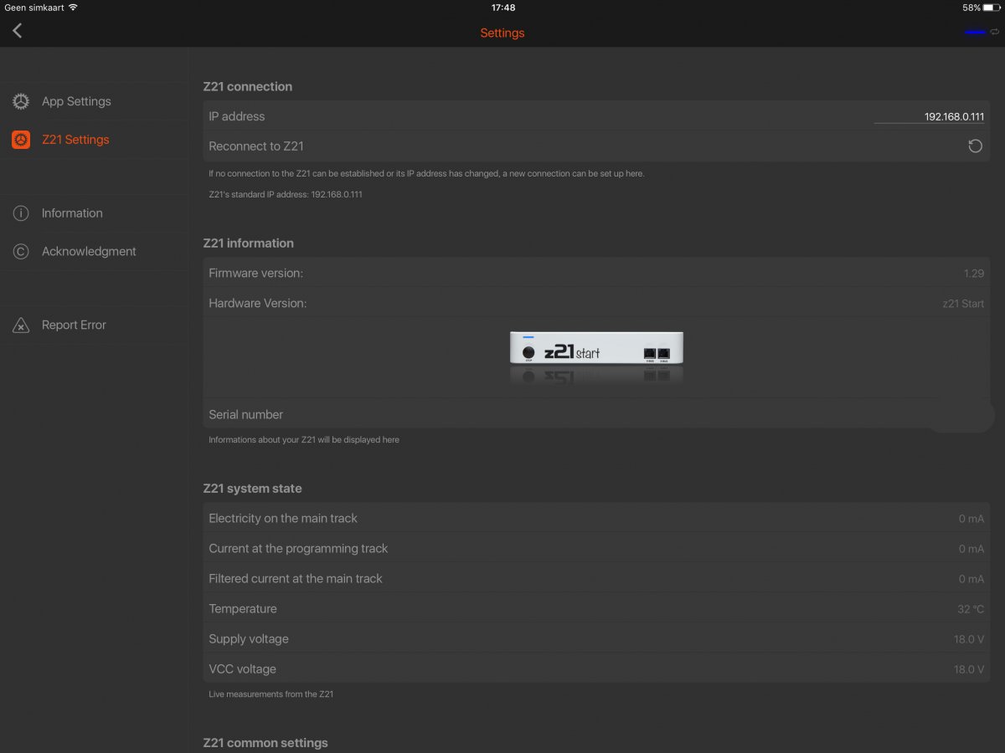Tap the Reconnect to Z21 row
Screen dimensions: 1005x753
point(596,146)
